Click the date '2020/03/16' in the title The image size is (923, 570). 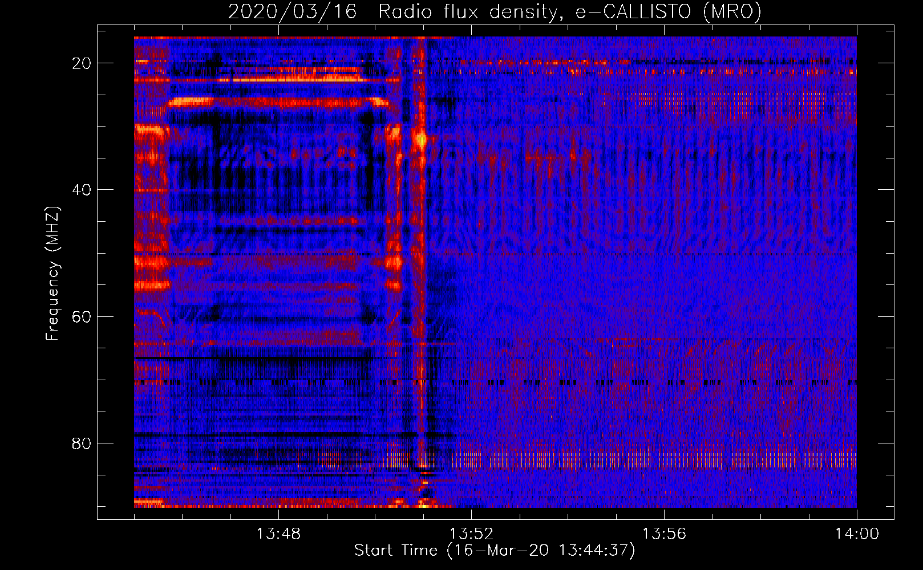292,11
